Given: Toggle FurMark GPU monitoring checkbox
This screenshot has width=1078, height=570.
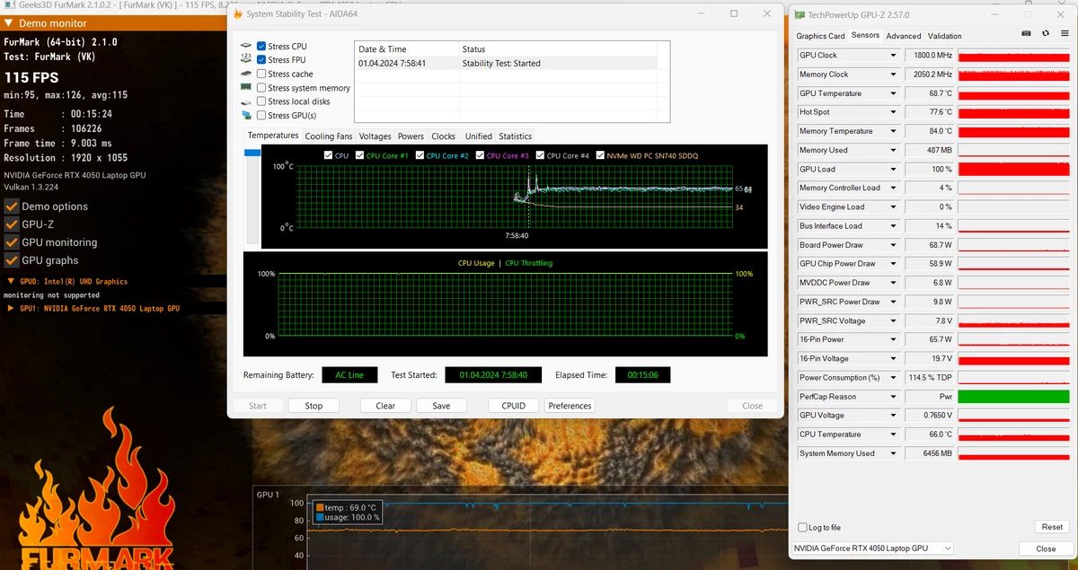Looking at the screenshot, I should 12,242.
